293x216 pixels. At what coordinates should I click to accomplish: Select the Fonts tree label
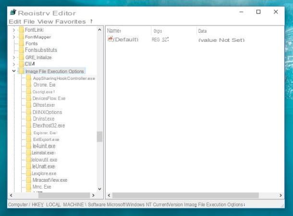click(32, 43)
